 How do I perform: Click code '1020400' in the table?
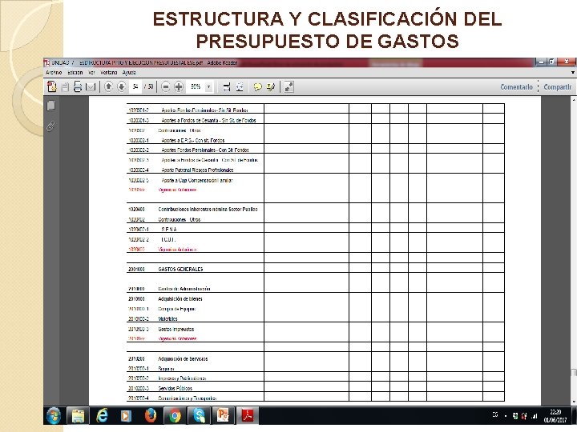[x=136, y=210]
